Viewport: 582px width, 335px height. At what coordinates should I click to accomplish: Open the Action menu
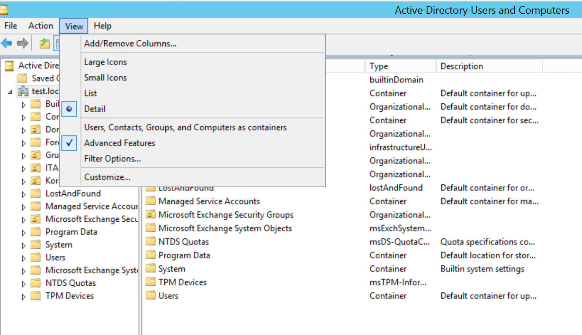pyautogui.click(x=41, y=26)
